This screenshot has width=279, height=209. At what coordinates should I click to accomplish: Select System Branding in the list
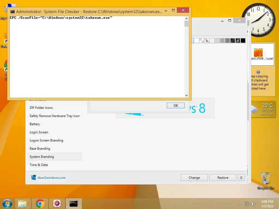54,156
